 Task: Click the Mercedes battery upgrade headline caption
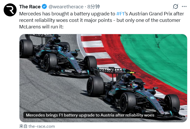[90, 115]
